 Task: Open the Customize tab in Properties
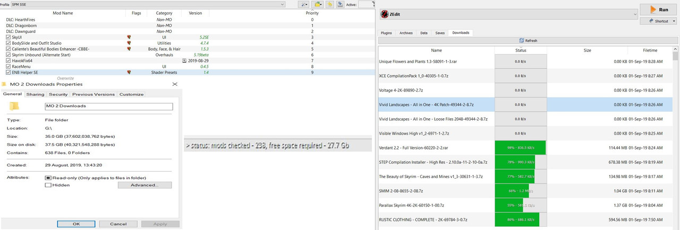point(131,94)
